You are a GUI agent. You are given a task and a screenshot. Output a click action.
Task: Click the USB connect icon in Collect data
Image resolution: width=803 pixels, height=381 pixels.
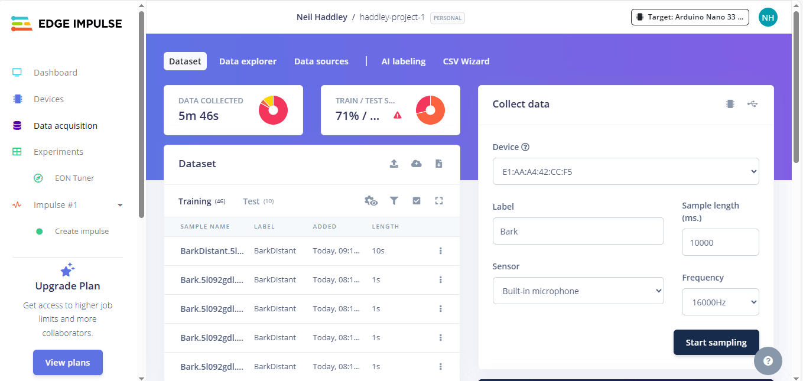pyautogui.click(x=752, y=104)
